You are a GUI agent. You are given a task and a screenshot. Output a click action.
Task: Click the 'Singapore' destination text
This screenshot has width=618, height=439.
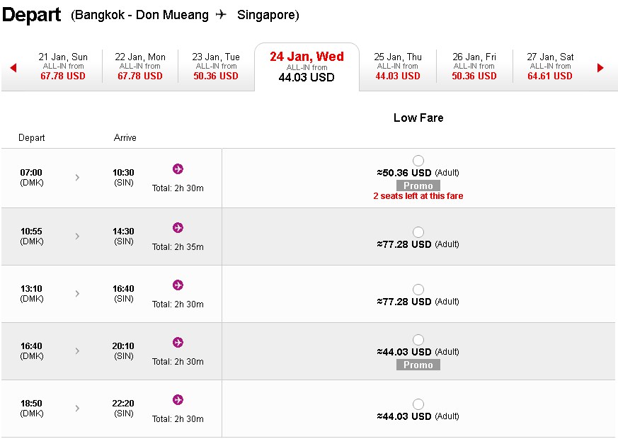point(266,15)
